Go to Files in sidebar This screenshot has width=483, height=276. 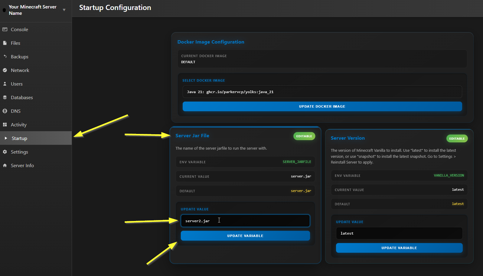coord(36,43)
